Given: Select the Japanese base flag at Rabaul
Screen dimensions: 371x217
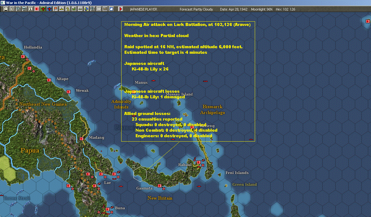Looking at the screenshot, I should click(x=199, y=162).
